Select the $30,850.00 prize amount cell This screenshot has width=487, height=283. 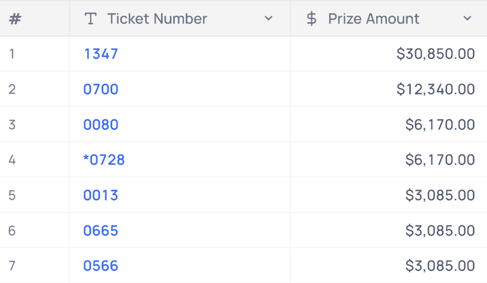[387, 54]
